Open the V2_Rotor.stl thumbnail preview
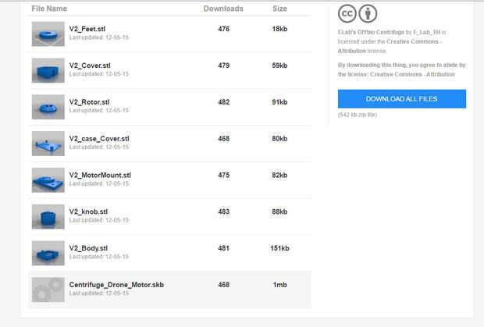Viewport: 484px width, 327px height. click(48, 106)
